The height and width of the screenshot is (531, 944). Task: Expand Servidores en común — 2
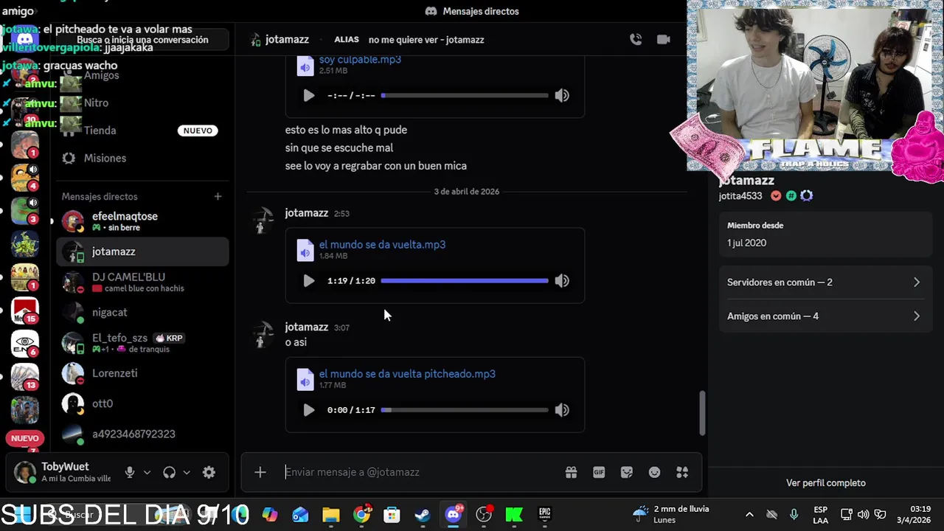tap(825, 282)
